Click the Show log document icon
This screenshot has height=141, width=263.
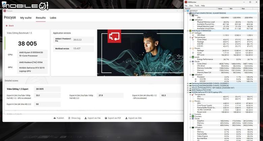(x=69, y=118)
